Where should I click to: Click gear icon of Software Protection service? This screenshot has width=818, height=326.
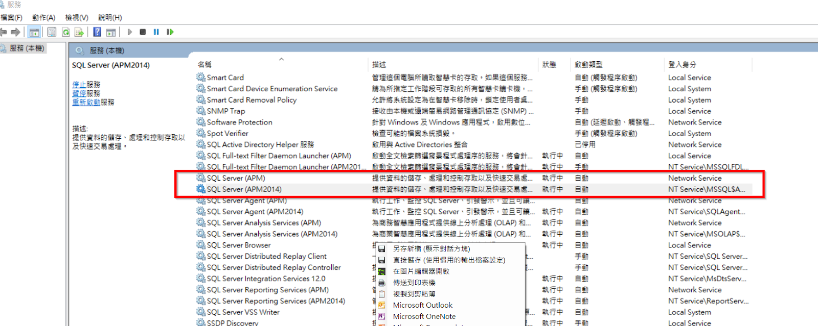[201, 122]
